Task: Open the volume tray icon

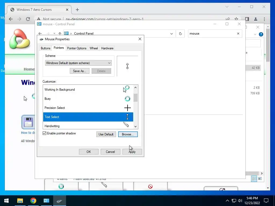Action: point(240,201)
